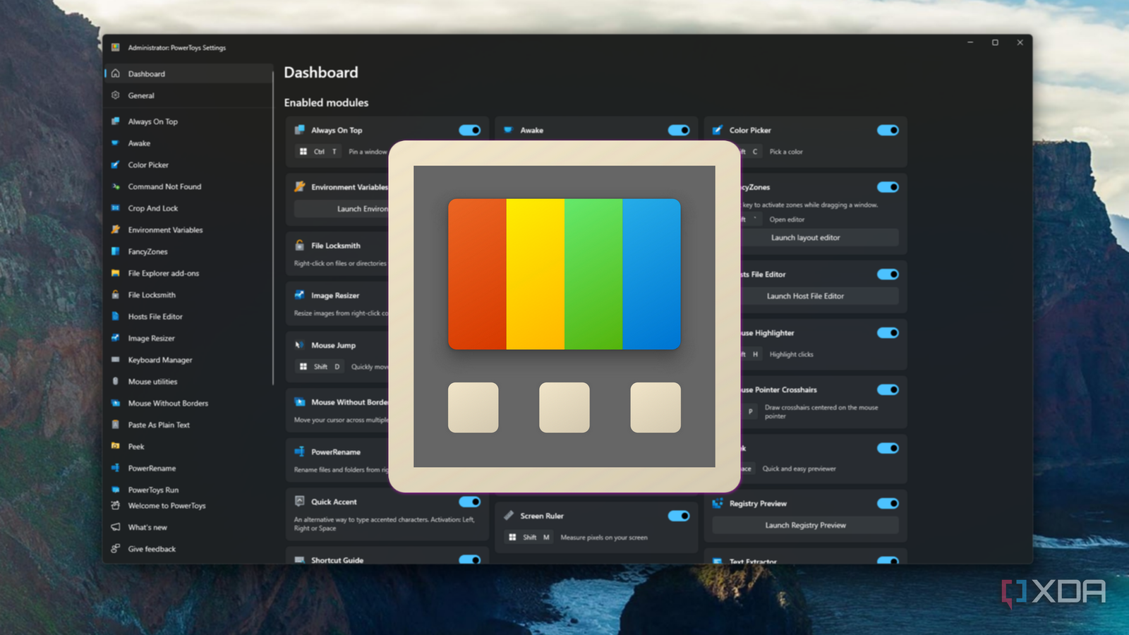This screenshot has height=635, width=1129.
Task: Click the PowerRename card icon on the dashboard
Action: click(x=300, y=452)
